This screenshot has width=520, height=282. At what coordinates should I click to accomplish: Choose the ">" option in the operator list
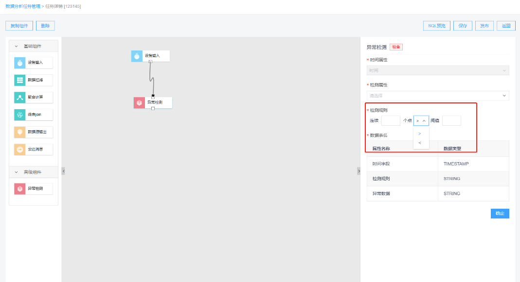(x=420, y=133)
